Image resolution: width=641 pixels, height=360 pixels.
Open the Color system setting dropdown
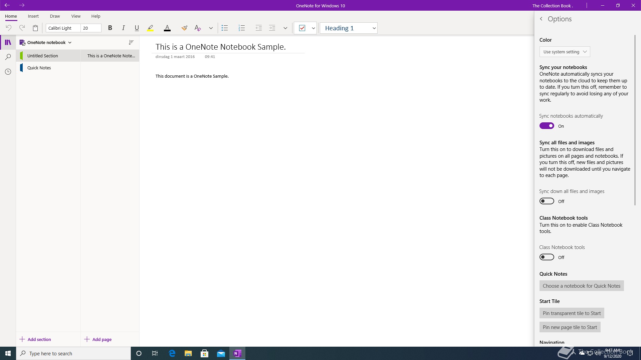coord(565,52)
